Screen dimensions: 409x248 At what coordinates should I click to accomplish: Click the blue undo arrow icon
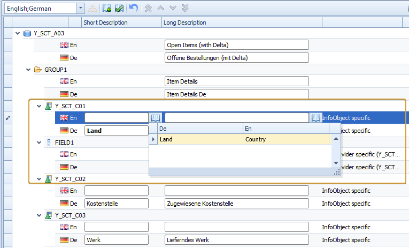point(134,9)
